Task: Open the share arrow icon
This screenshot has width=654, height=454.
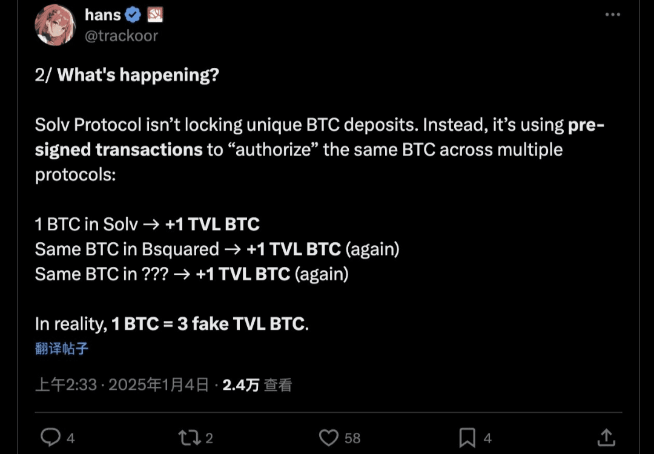Action: point(606,437)
